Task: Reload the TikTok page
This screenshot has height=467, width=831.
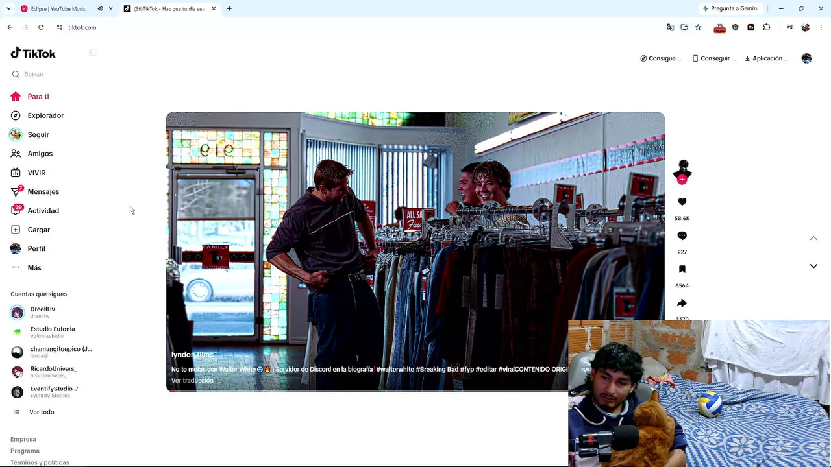Action: pyautogui.click(x=41, y=27)
